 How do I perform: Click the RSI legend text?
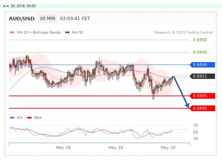20,117
